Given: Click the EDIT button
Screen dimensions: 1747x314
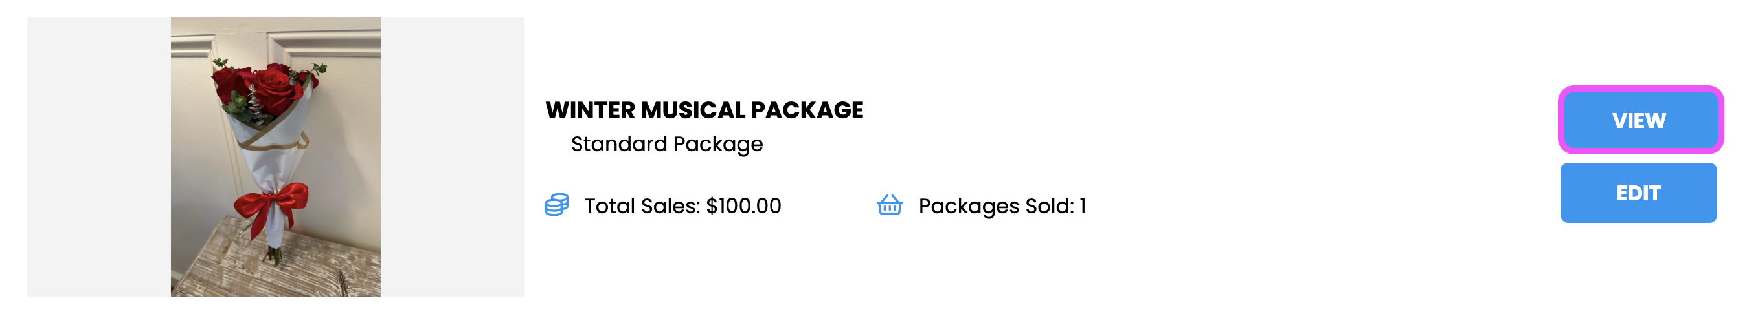Looking at the screenshot, I should click(1638, 193).
